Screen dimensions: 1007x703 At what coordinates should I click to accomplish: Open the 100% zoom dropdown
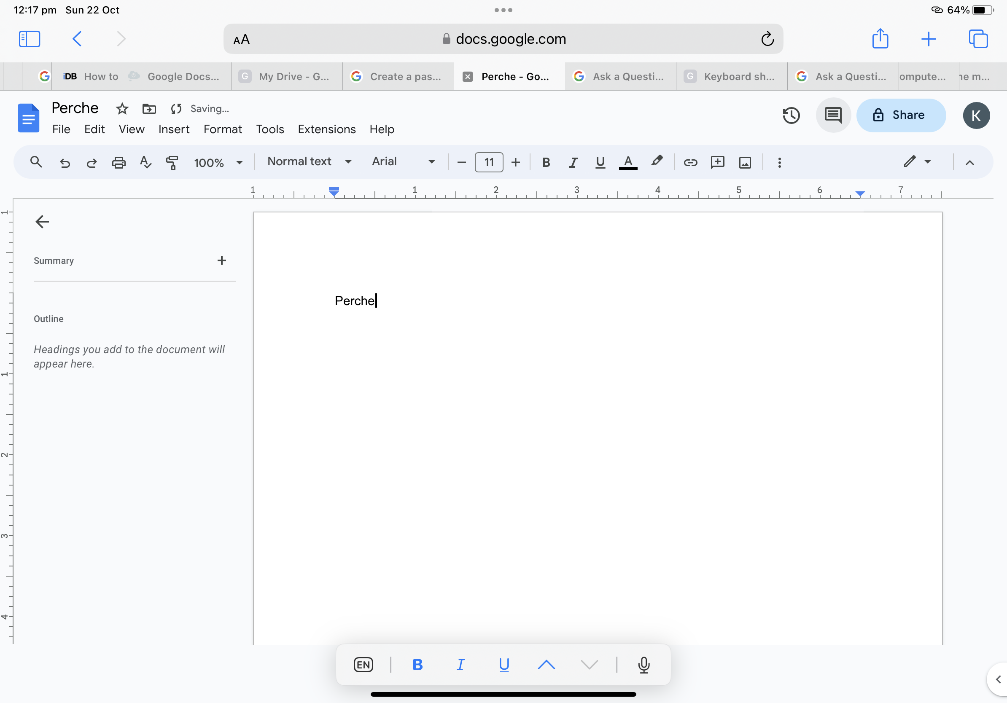[218, 163]
